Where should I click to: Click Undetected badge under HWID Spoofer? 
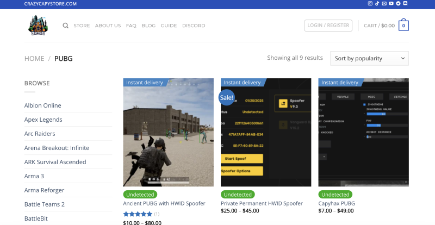(x=238, y=195)
